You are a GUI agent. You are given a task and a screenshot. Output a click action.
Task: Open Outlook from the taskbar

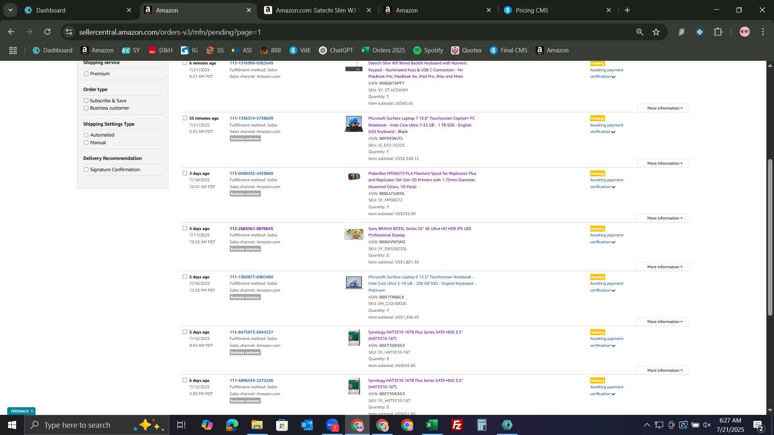click(307, 425)
